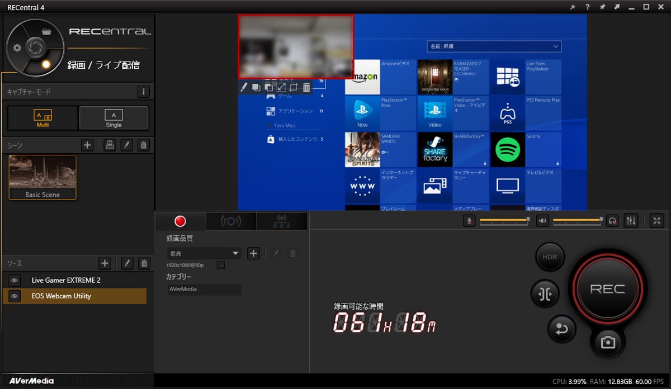Image resolution: width=671 pixels, height=389 pixels.
Task: Click the round split button below HDR
Action: point(545,294)
